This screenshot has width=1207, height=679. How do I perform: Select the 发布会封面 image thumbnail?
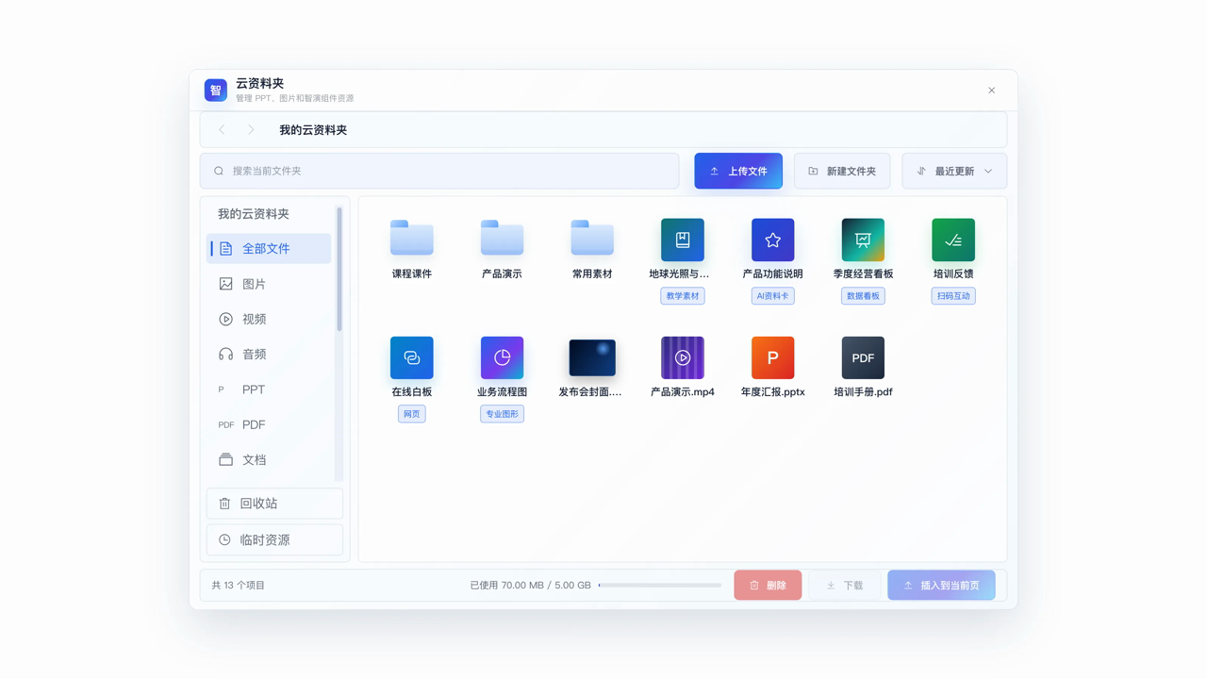(x=592, y=357)
